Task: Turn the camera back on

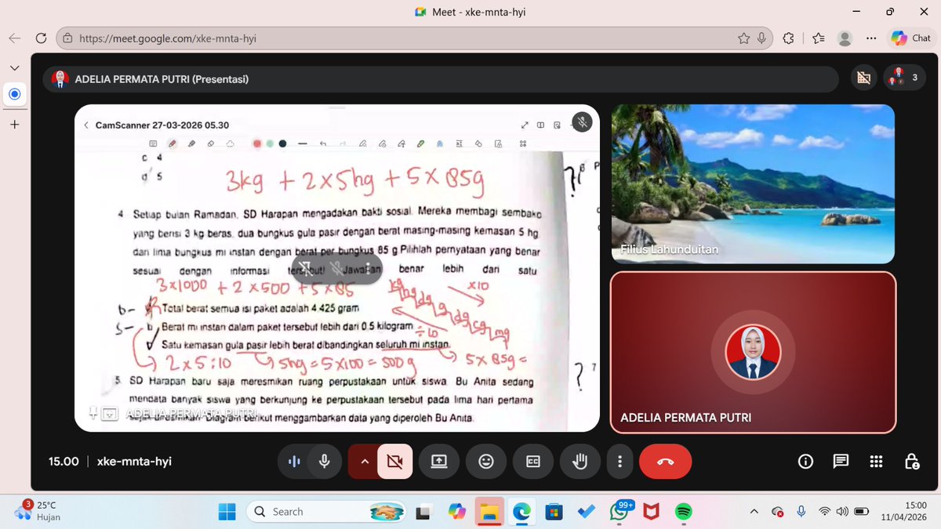Action: (x=394, y=462)
